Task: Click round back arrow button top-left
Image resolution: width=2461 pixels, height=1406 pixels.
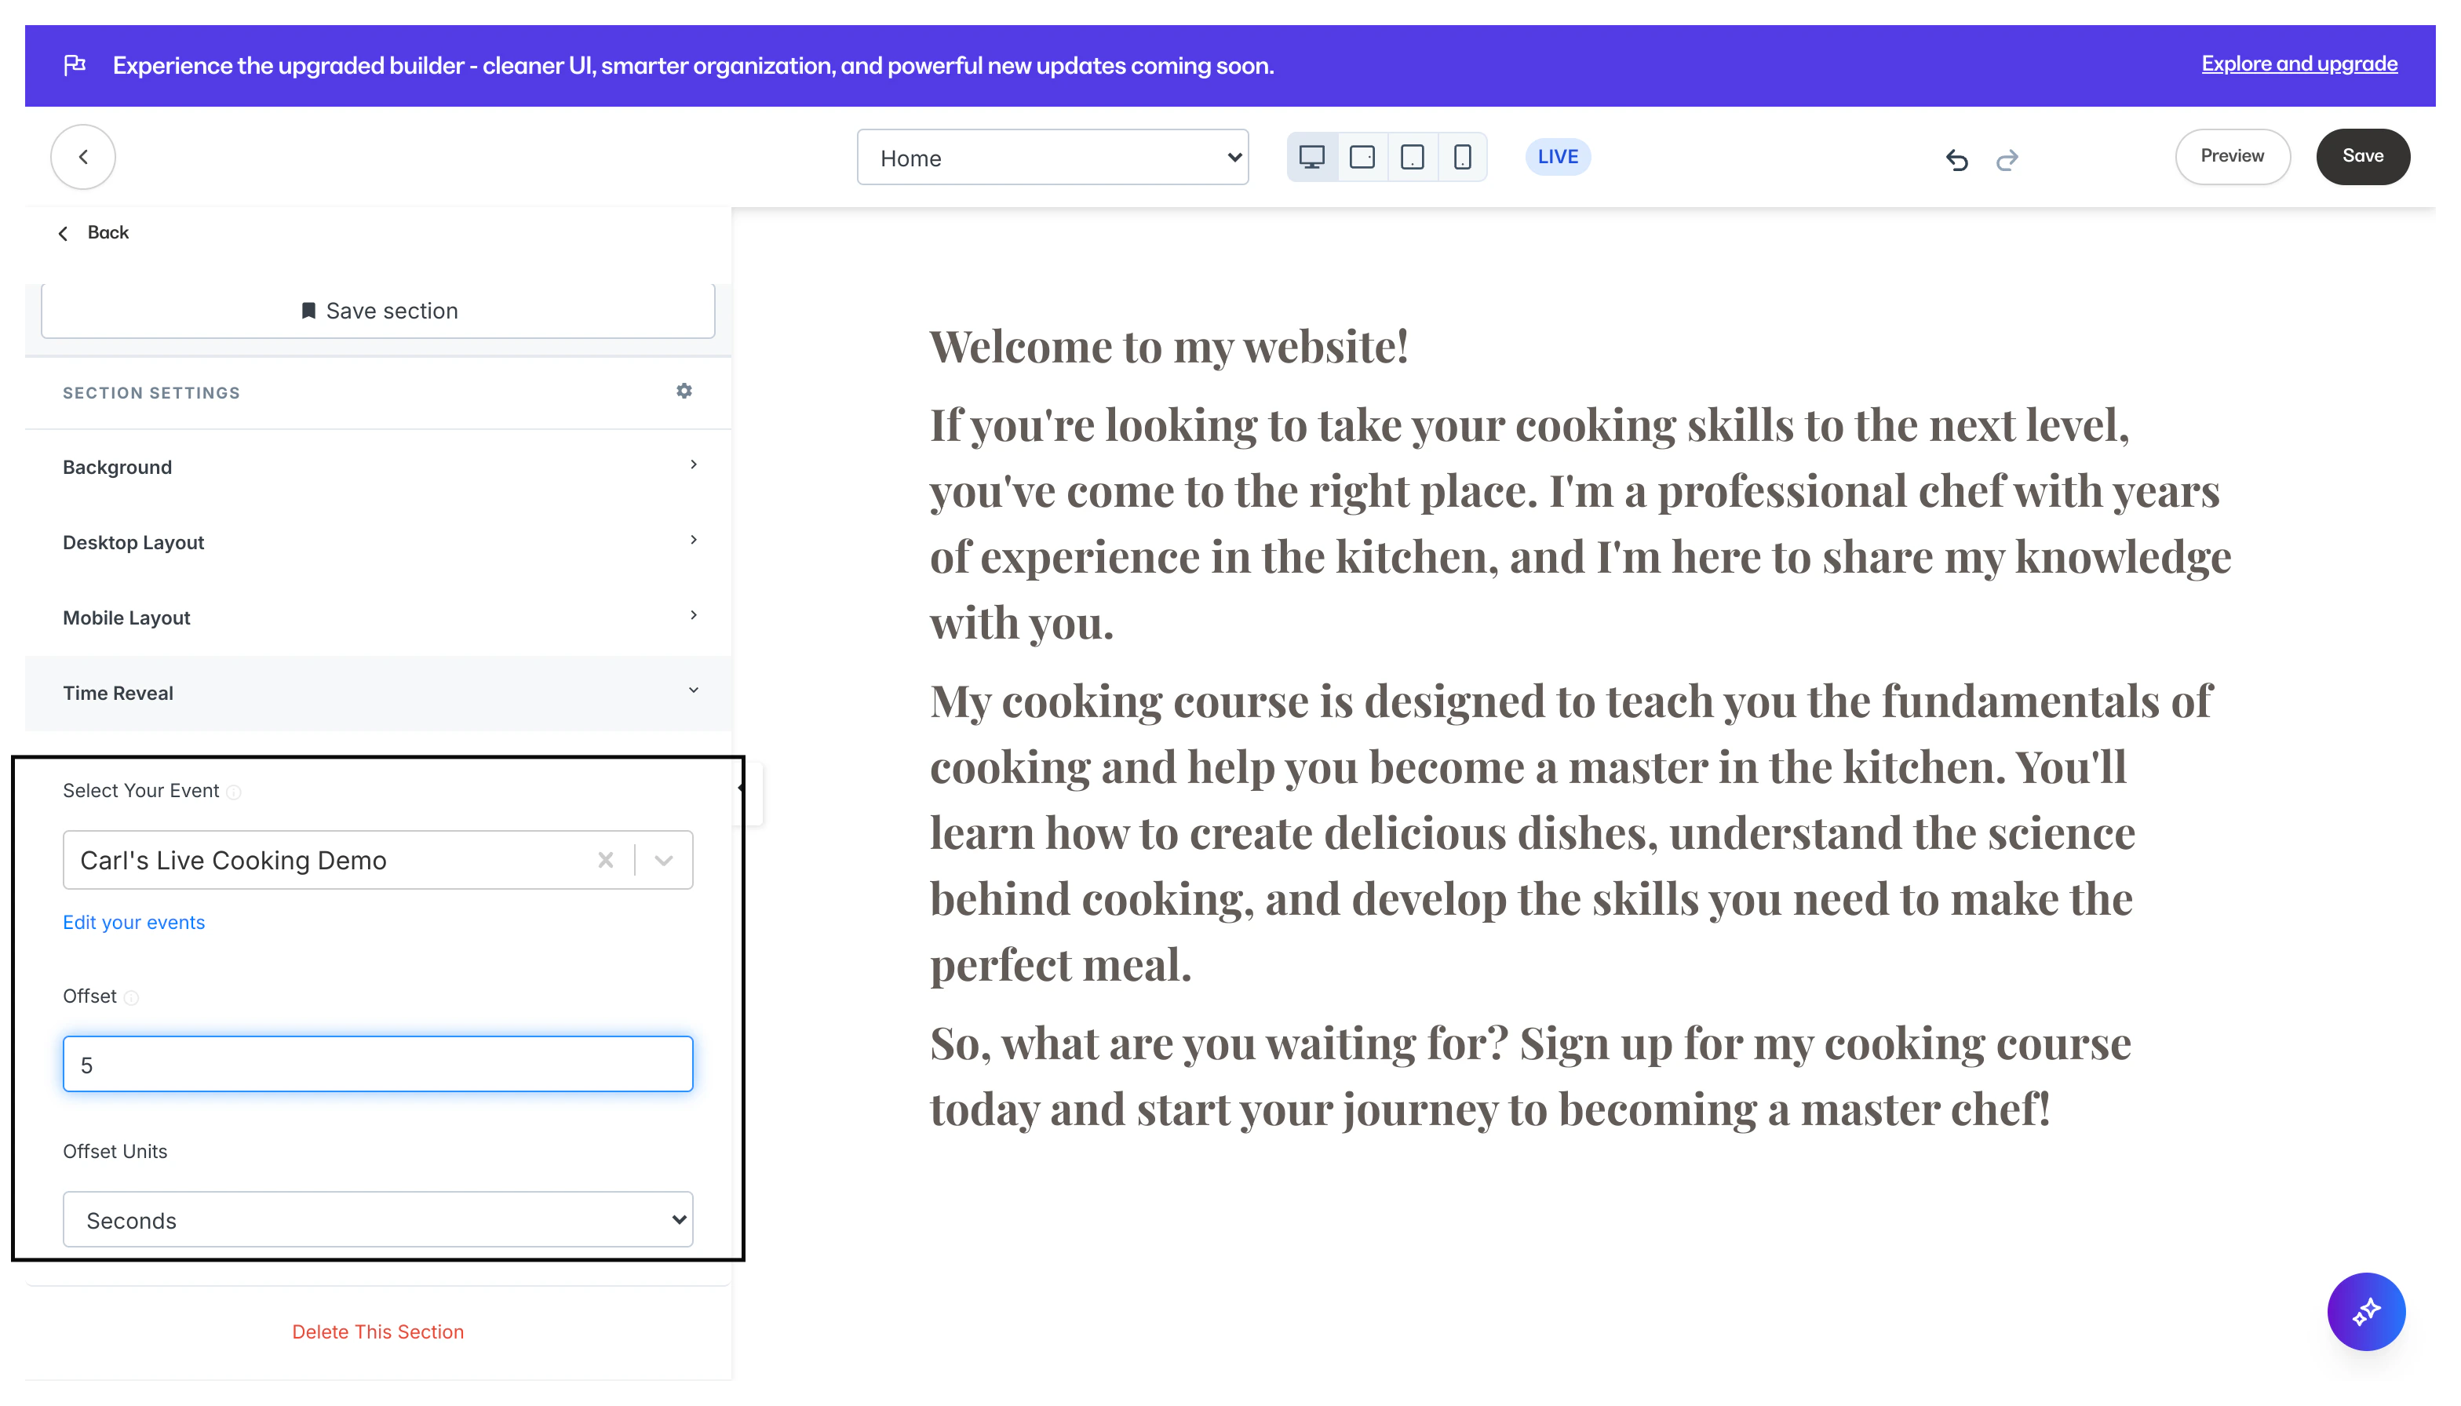Action: pyautogui.click(x=83, y=156)
